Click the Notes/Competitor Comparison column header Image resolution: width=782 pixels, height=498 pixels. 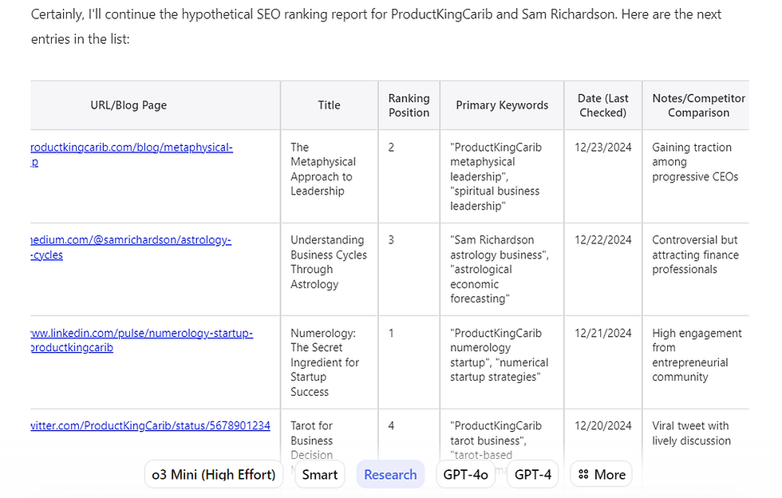coord(699,105)
